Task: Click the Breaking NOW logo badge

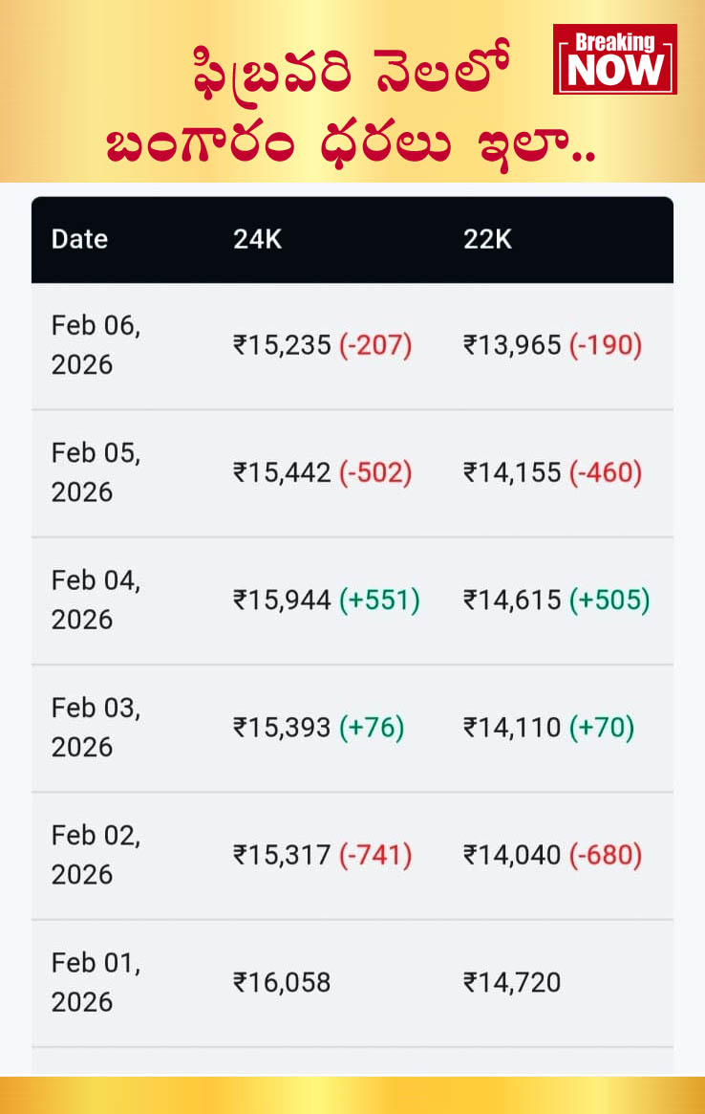Action: coord(614,59)
